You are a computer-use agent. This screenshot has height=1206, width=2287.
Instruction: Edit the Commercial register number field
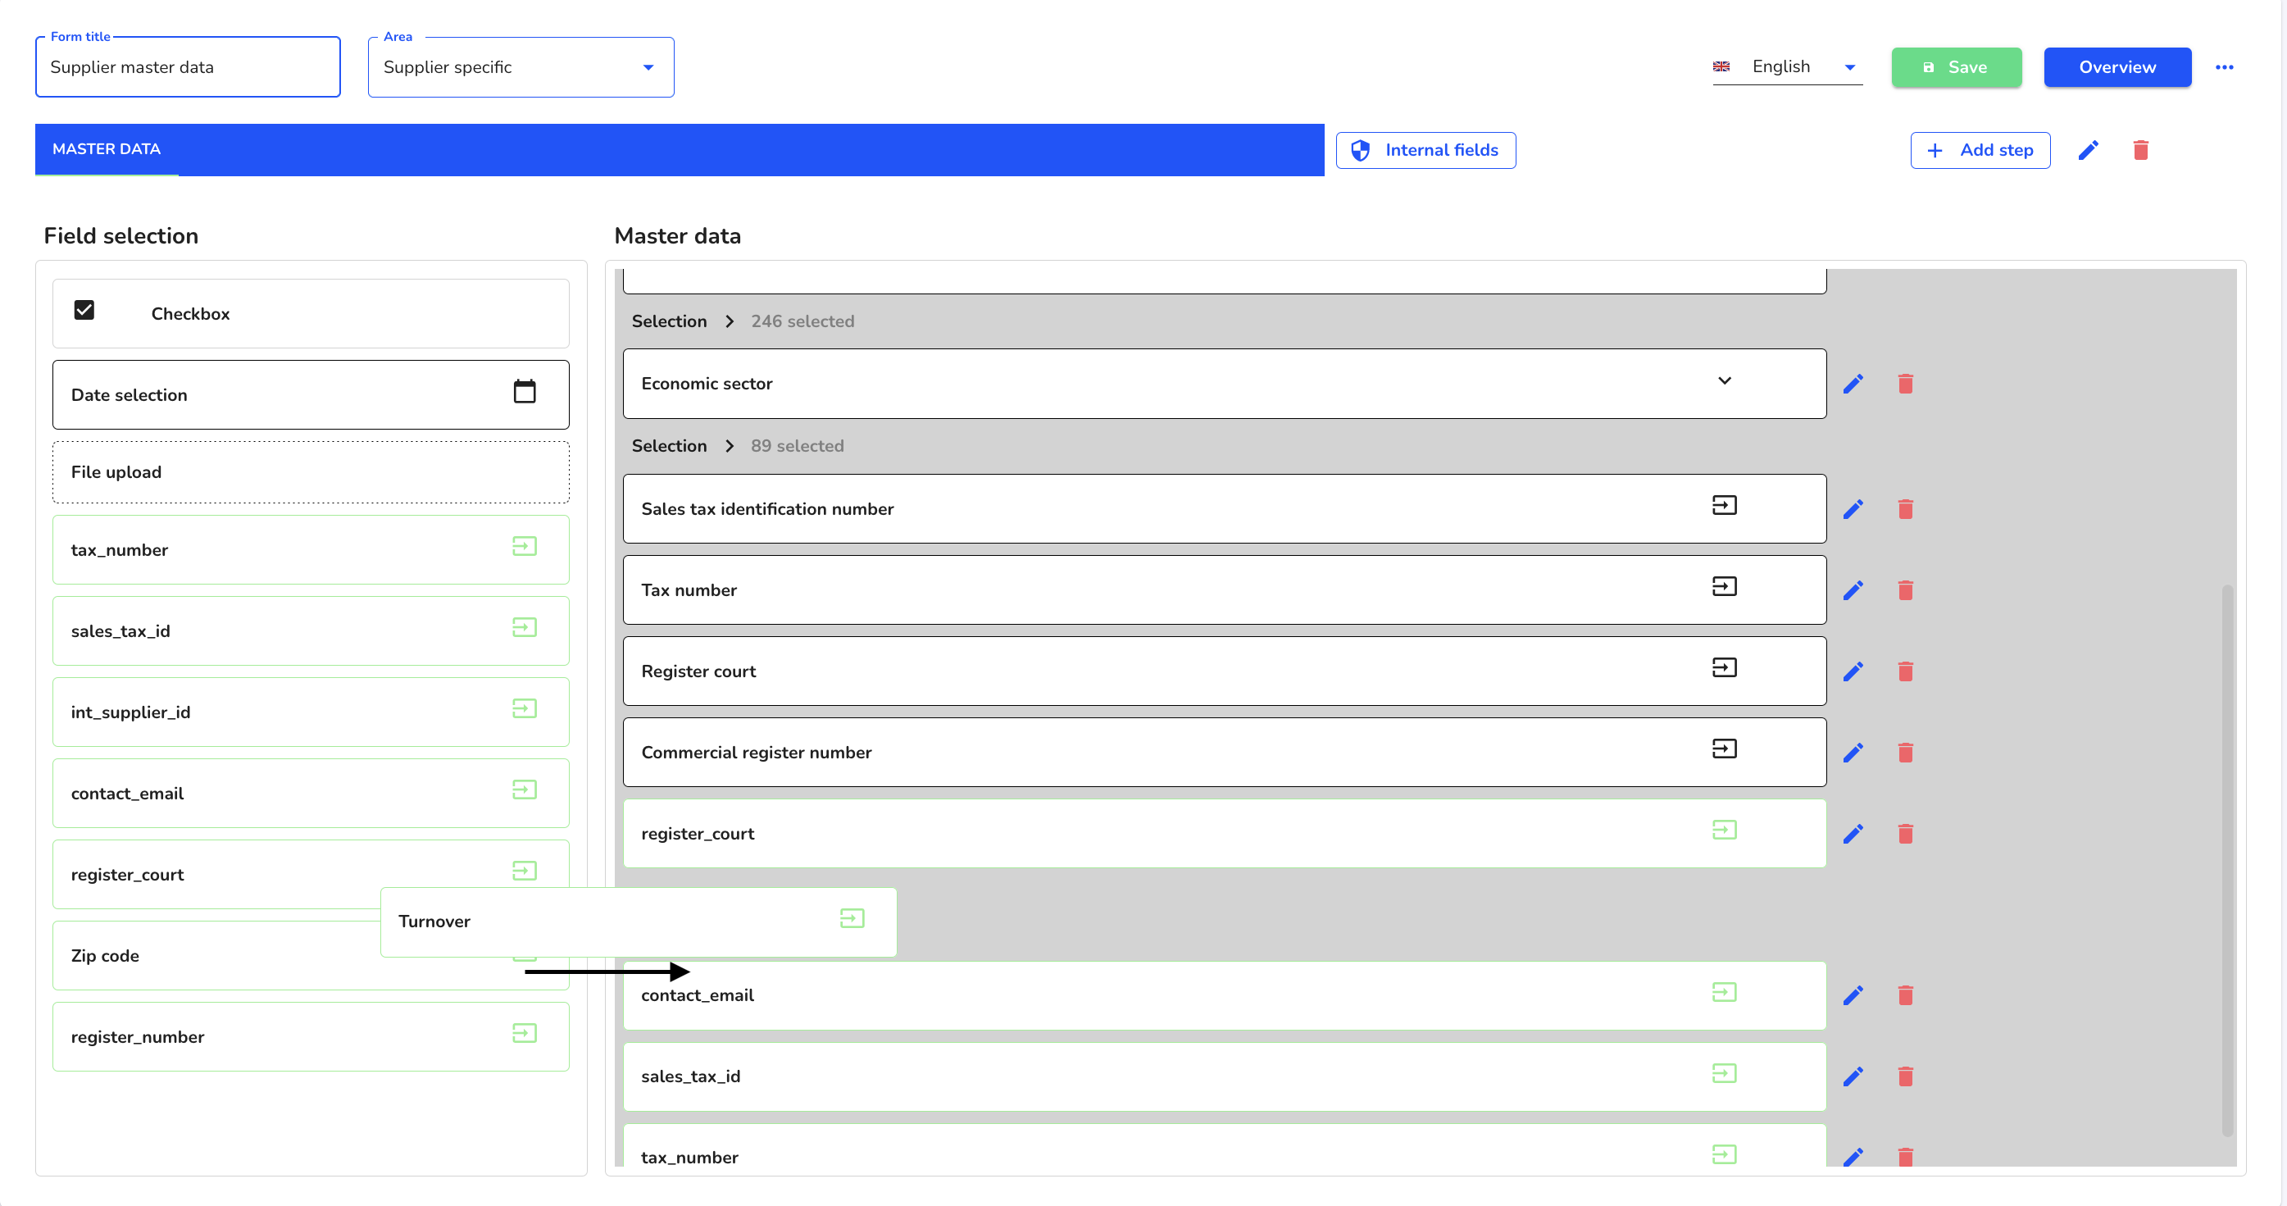tap(1853, 753)
